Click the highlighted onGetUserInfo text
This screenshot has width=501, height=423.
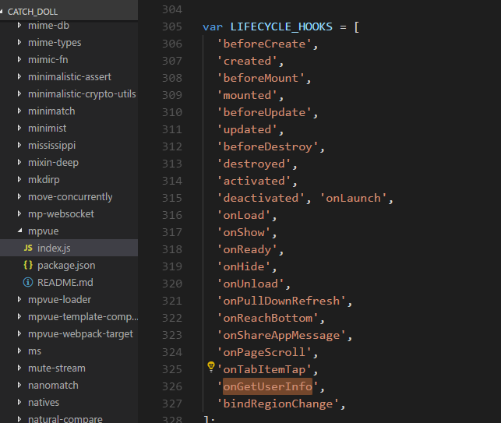pyautogui.click(x=267, y=386)
